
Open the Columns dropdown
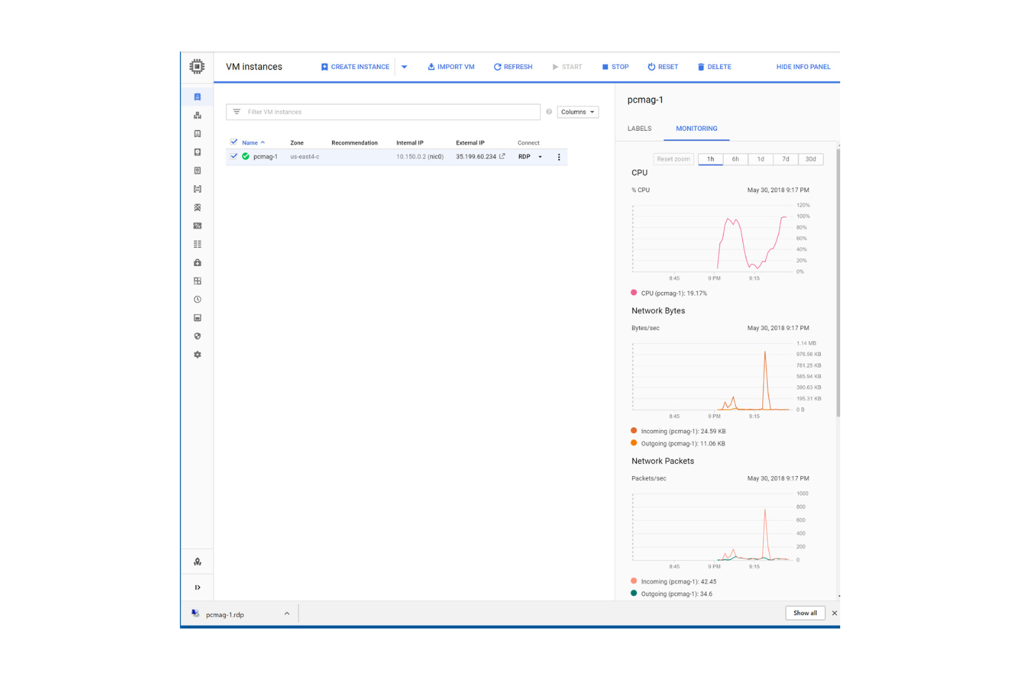coord(577,112)
